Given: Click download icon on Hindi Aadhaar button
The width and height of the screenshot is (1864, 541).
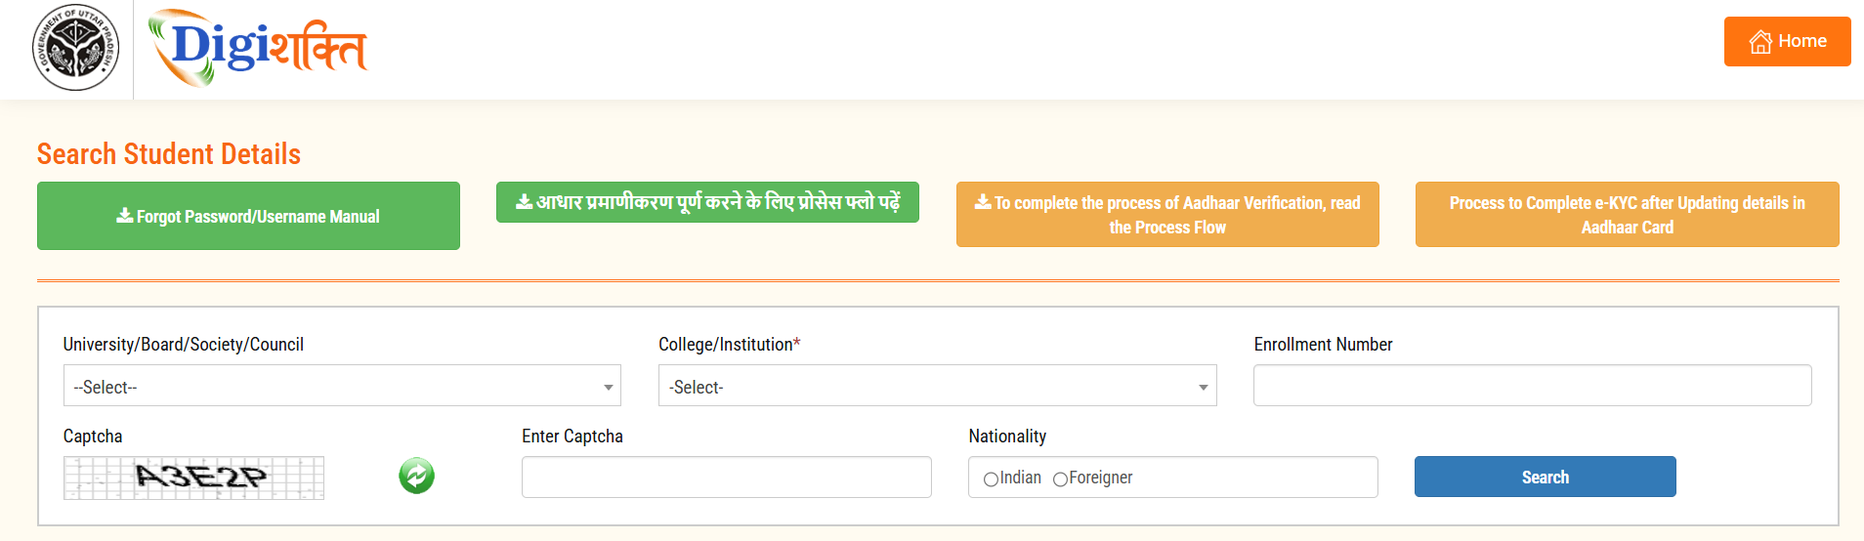Looking at the screenshot, I should coord(525,202).
